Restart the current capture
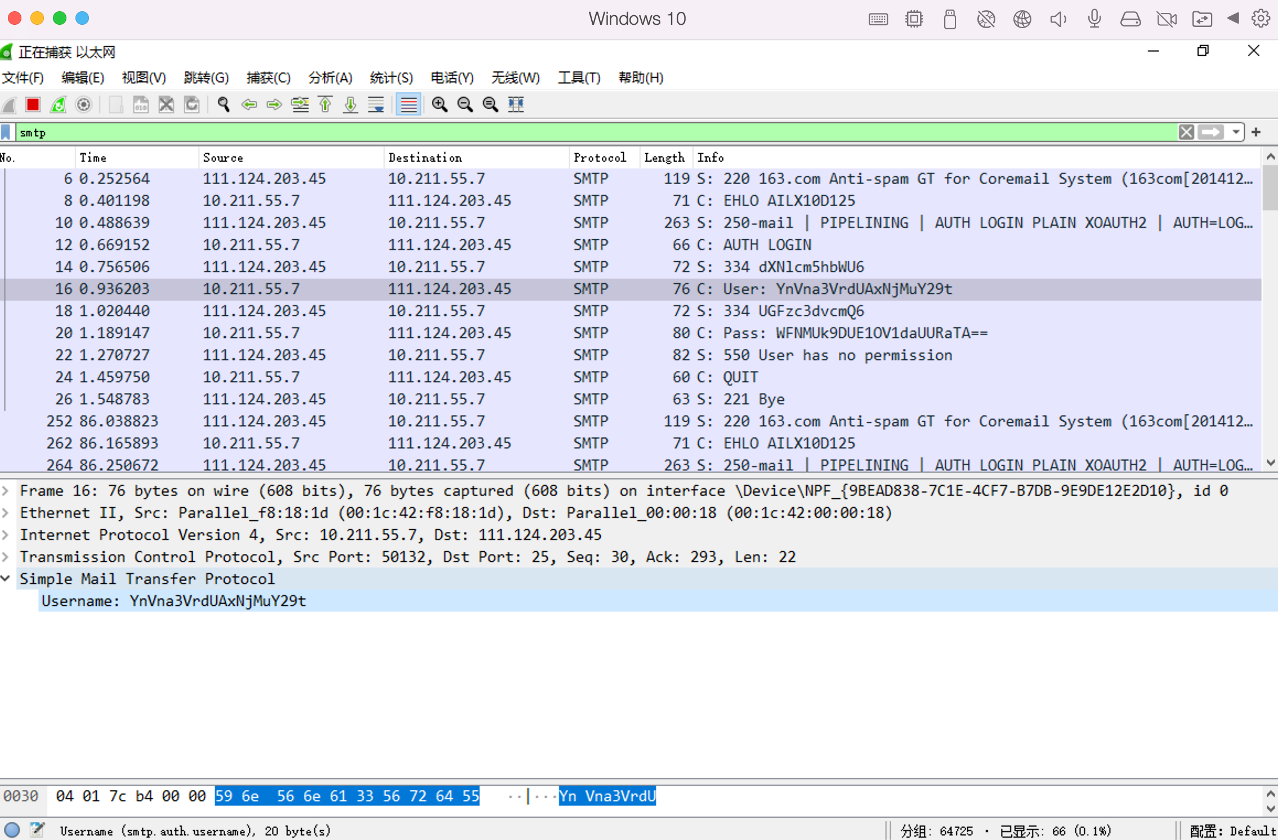 (58, 105)
